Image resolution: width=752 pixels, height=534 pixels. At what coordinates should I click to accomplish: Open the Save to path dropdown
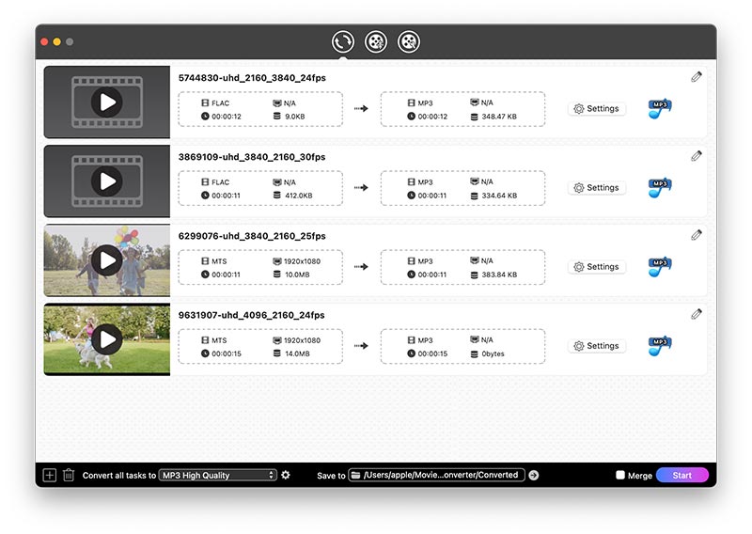pos(436,475)
